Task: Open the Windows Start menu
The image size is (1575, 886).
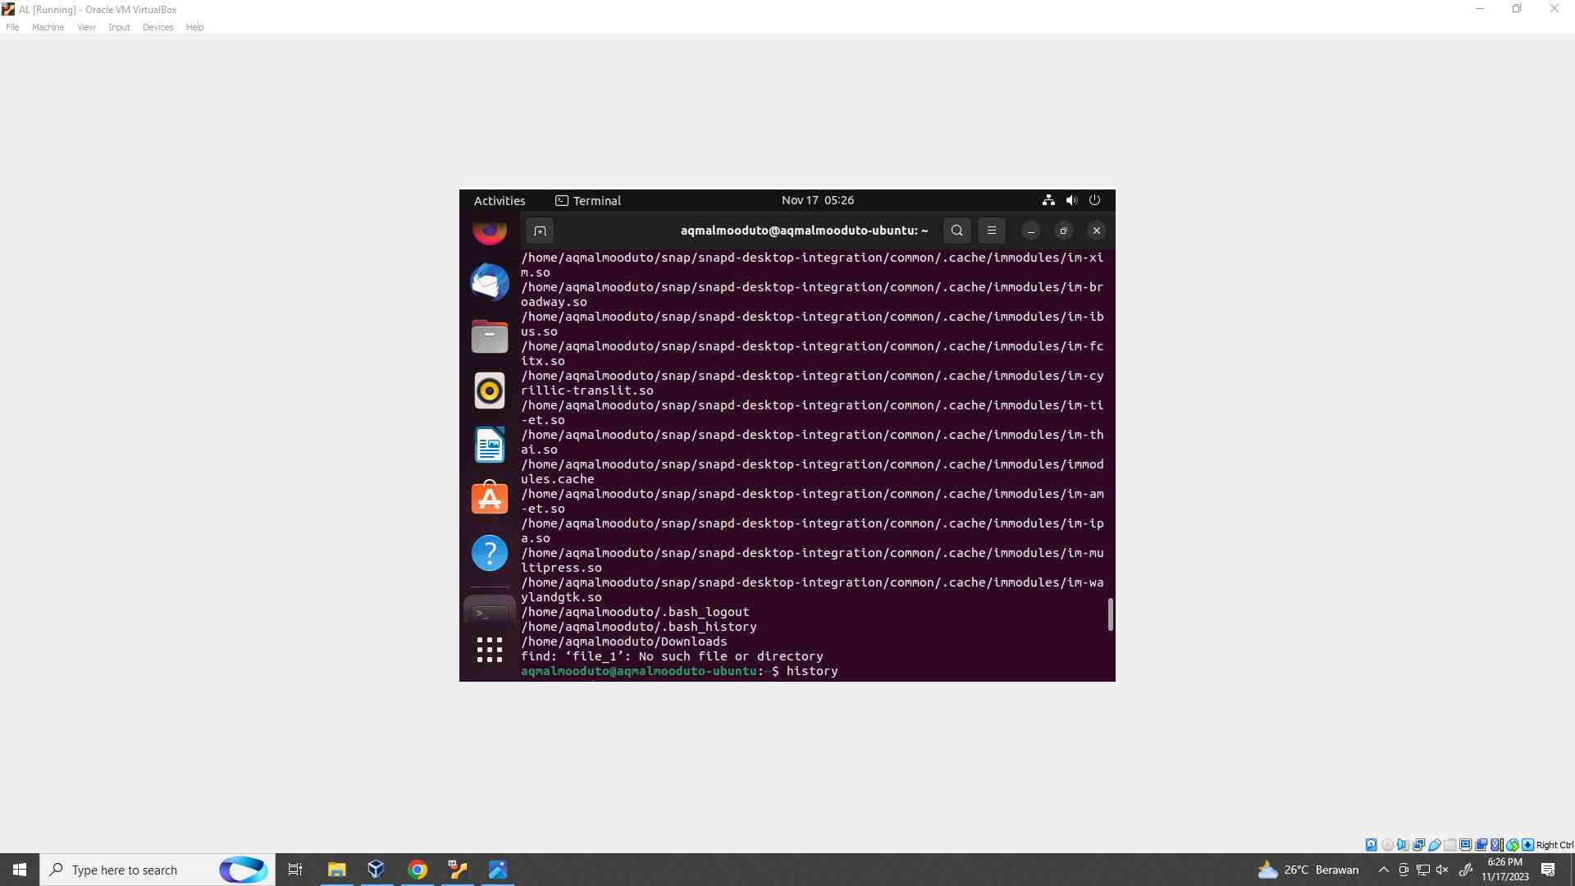Action: tap(20, 870)
